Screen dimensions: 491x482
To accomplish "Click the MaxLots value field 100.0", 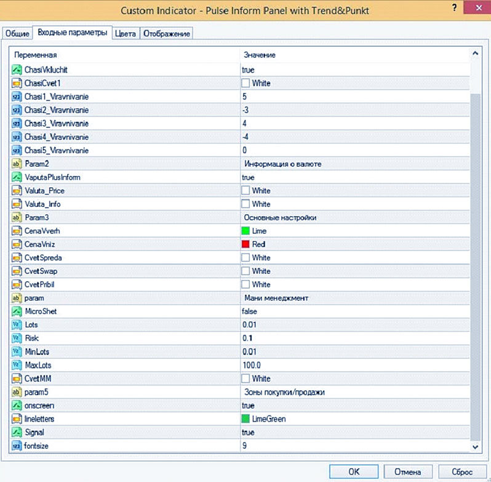I will [x=252, y=365].
